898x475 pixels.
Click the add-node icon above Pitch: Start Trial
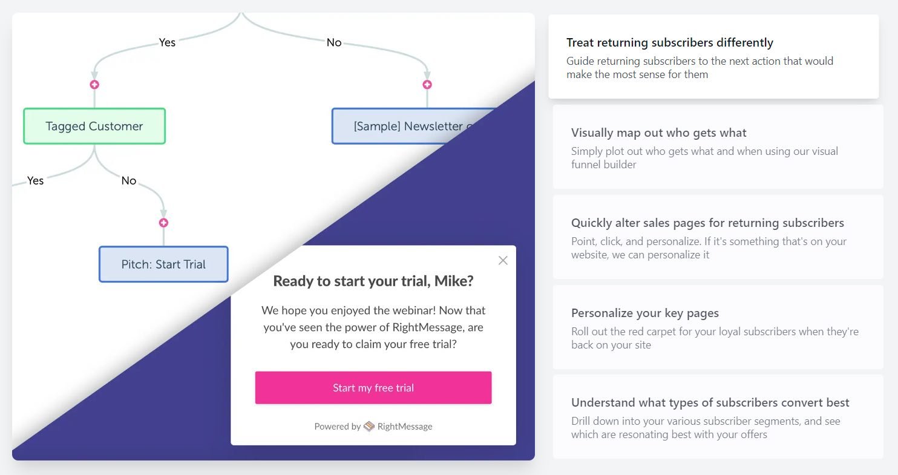click(163, 223)
